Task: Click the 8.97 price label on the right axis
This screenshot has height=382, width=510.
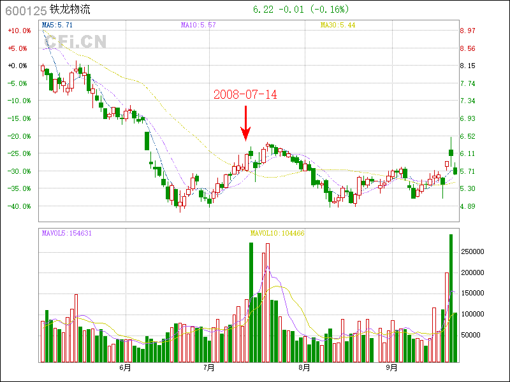Action: [468, 31]
